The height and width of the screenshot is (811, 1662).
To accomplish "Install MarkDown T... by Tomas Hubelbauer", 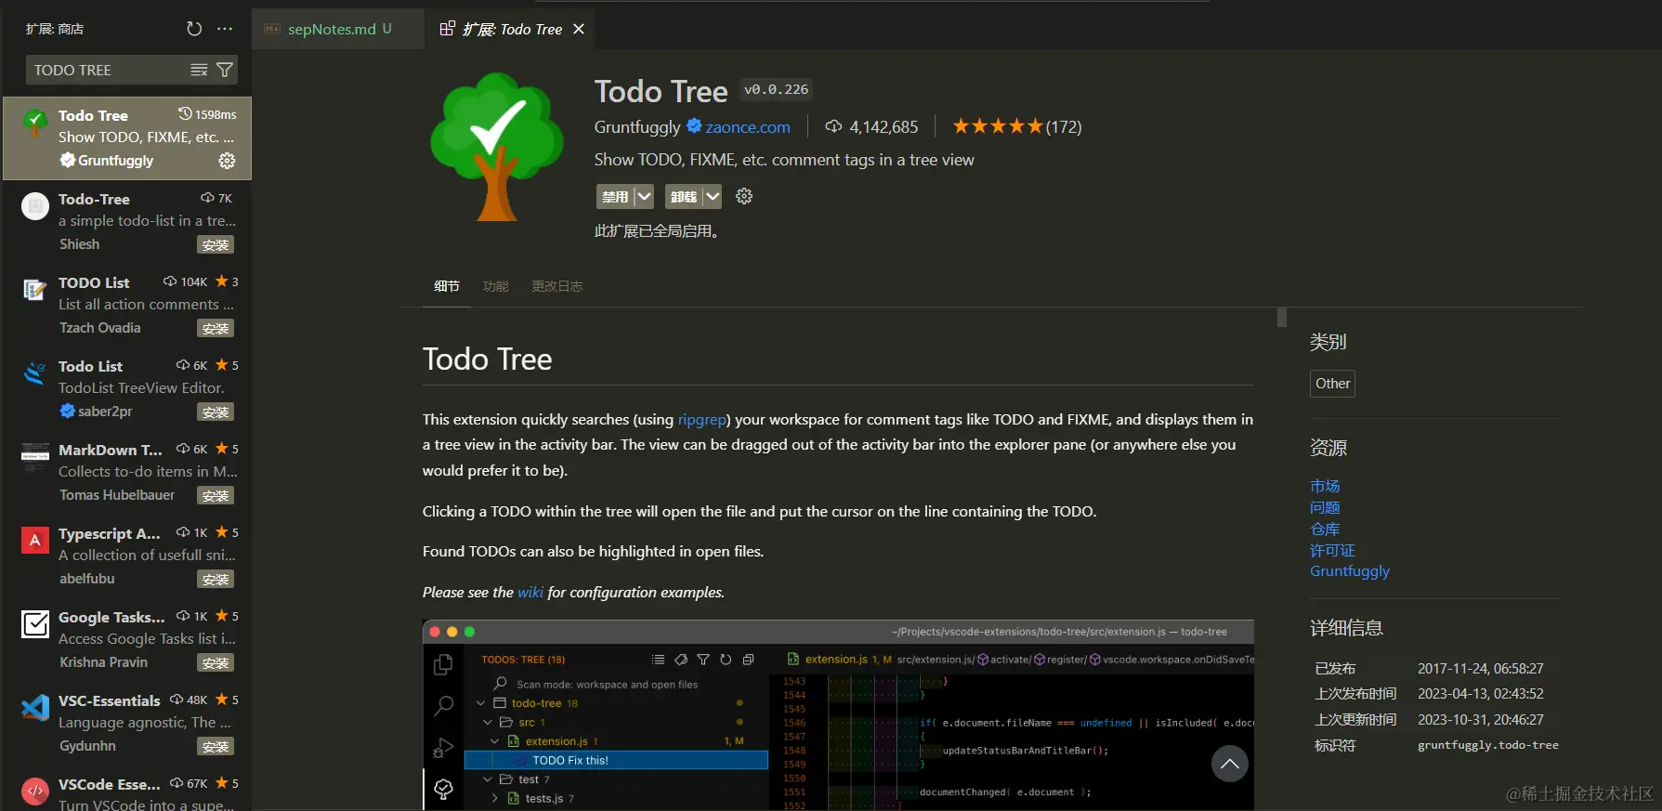I will click(x=216, y=496).
